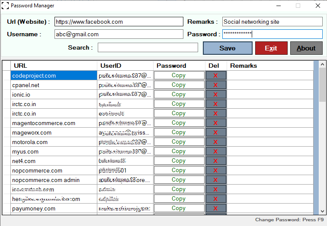Open the About dialog

[306, 48]
